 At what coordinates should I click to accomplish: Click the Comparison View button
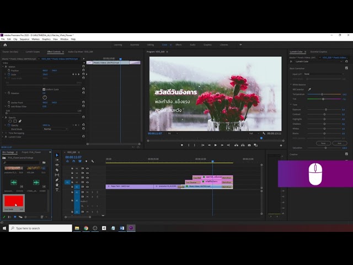(x=255, y=145)
